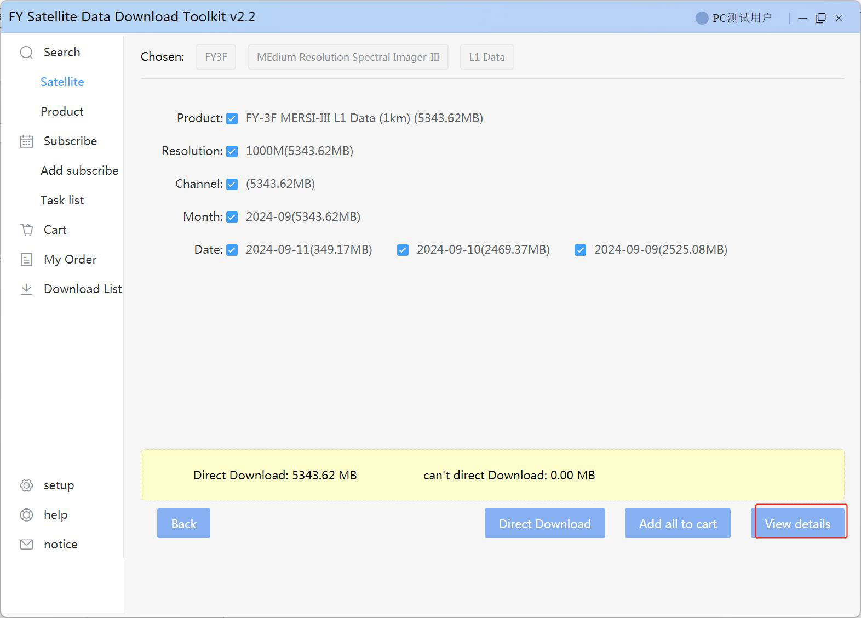Open the Search menu item
The image size is (861, 618).
[x=62, y=52]
